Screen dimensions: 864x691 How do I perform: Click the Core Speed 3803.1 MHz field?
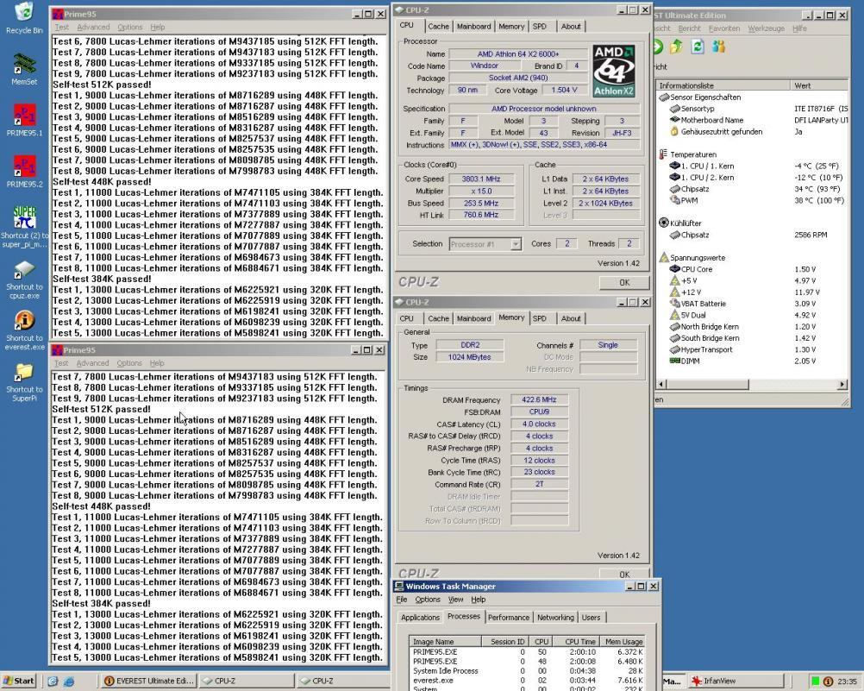tap(481, 179)
